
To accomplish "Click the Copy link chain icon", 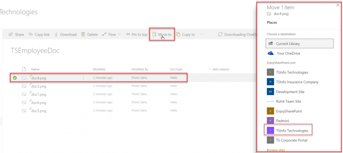I will coord(30,34).
